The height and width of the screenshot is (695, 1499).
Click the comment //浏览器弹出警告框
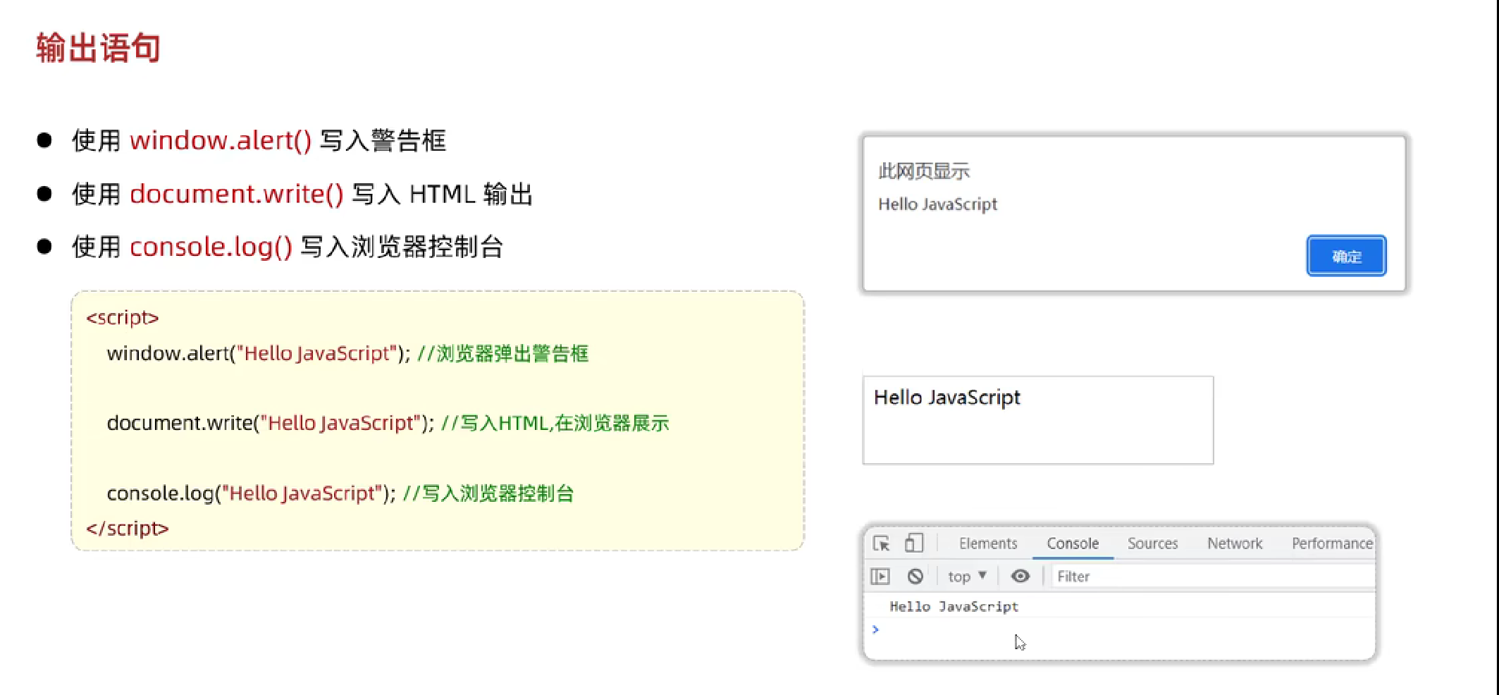[x=502, y=353]
